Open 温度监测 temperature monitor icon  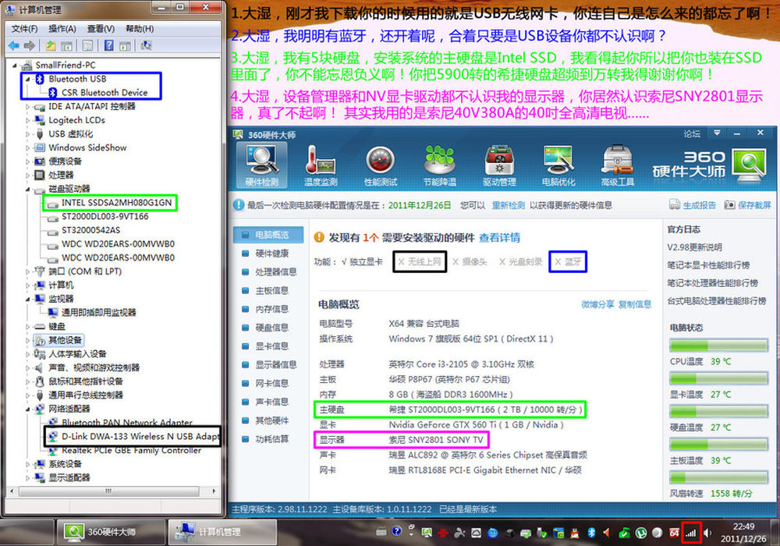(x=321, y=165)
